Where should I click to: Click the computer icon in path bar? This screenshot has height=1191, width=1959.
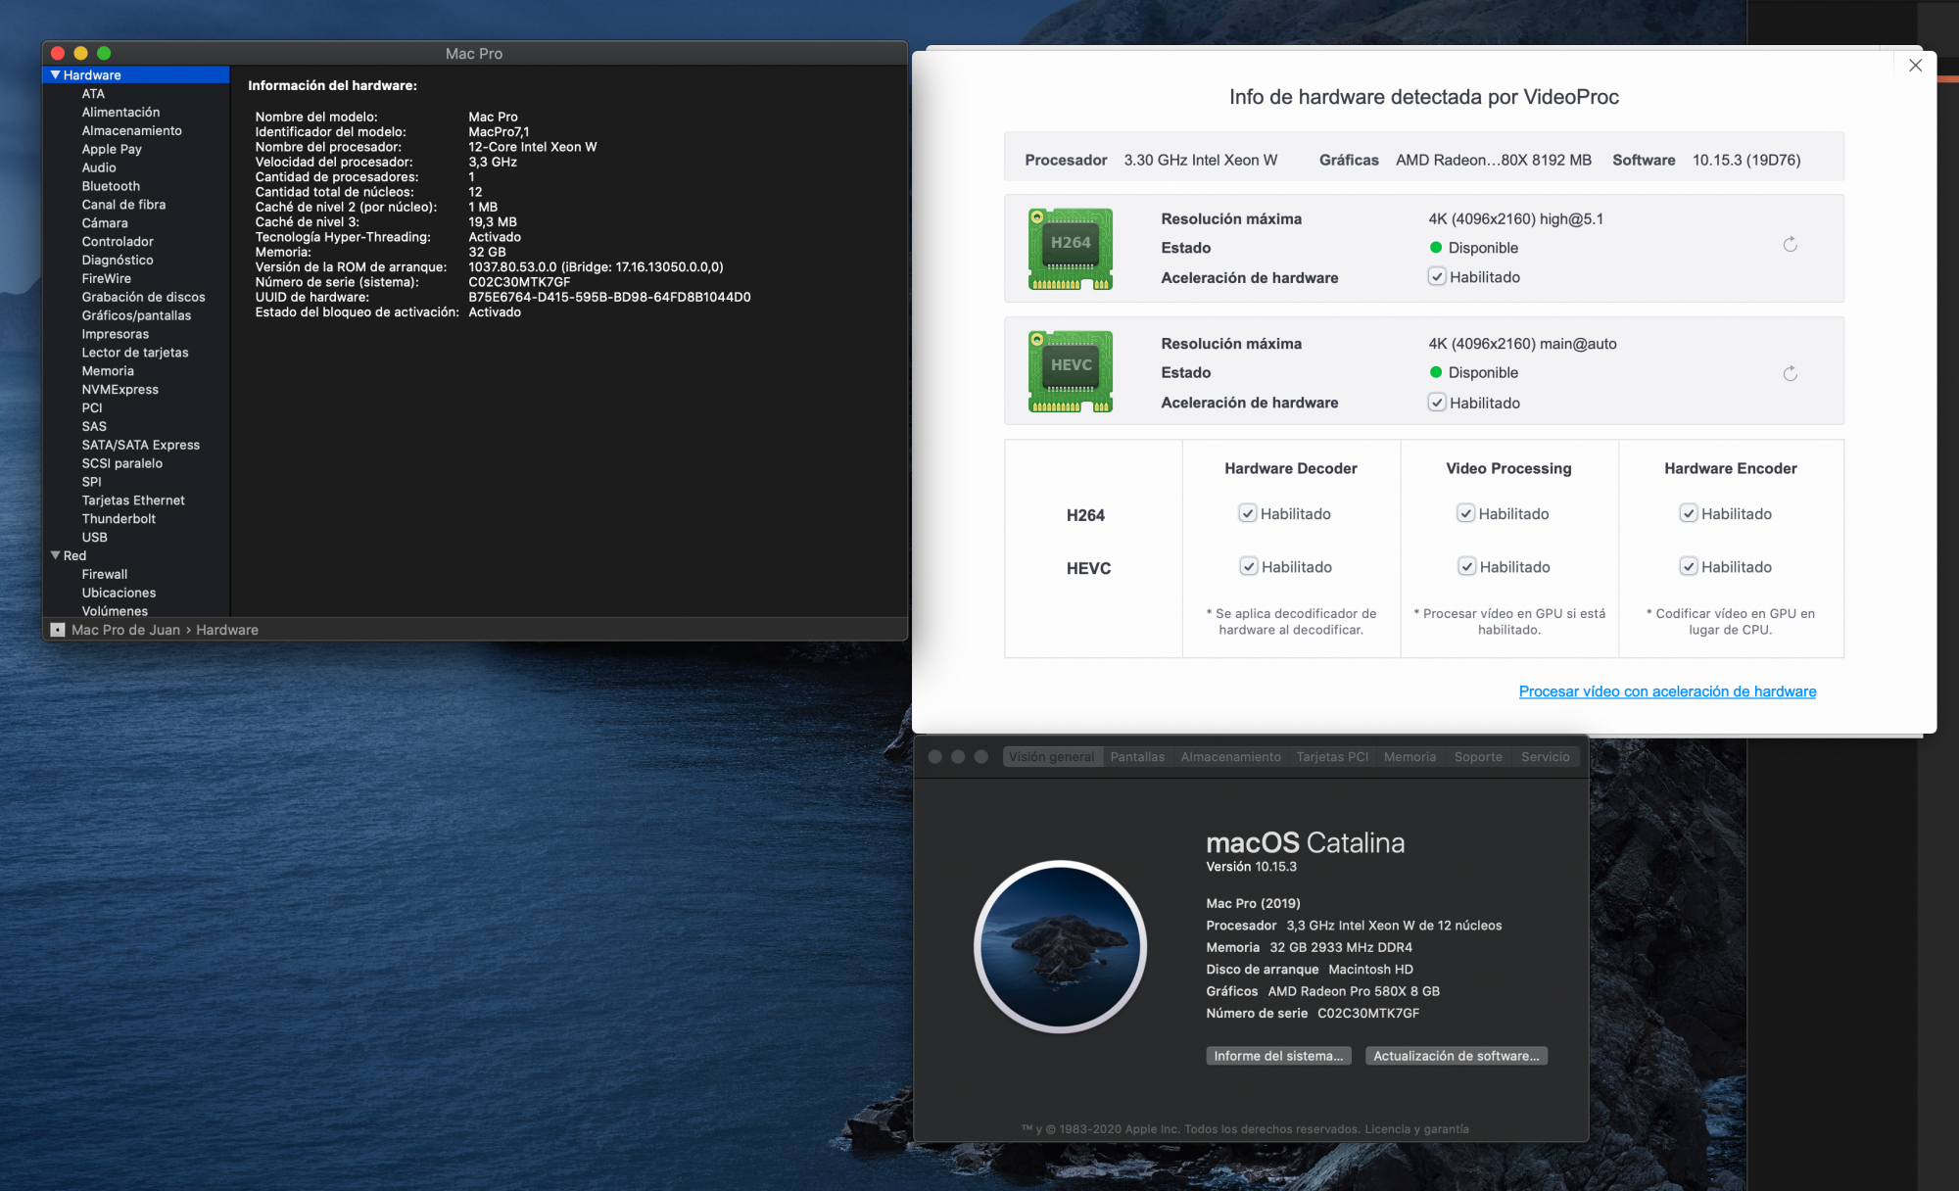(58, 630)
